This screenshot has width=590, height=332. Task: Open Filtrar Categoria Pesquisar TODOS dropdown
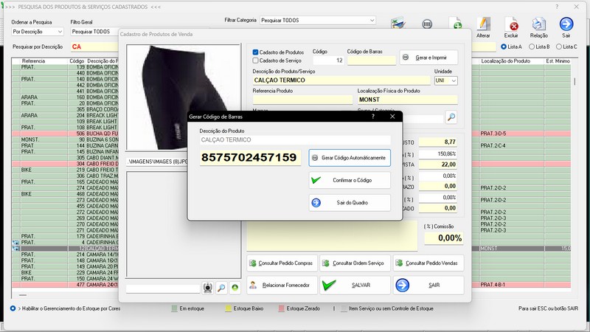click(318, 21)
